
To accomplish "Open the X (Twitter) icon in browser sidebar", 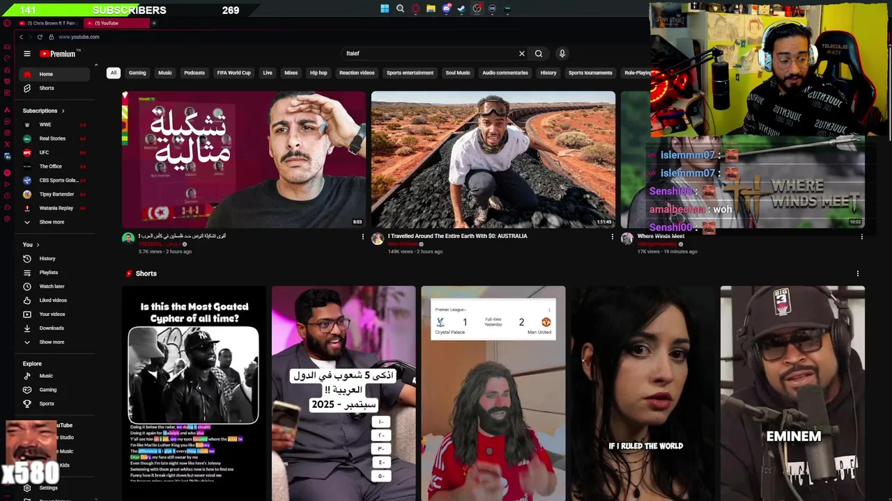I will click(x=7, y=144).
